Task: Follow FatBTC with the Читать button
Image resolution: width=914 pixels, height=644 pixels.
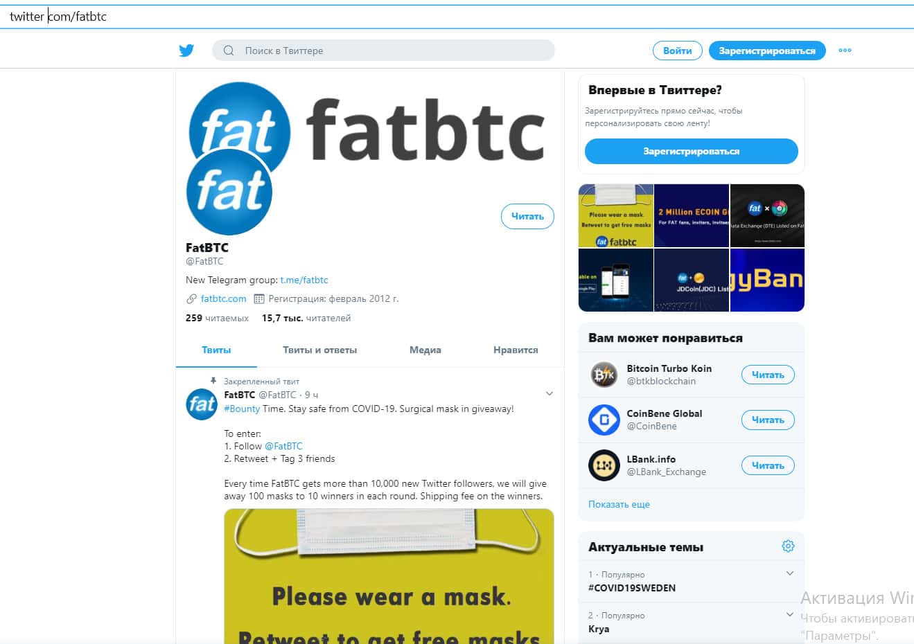Action: (527, 217)
